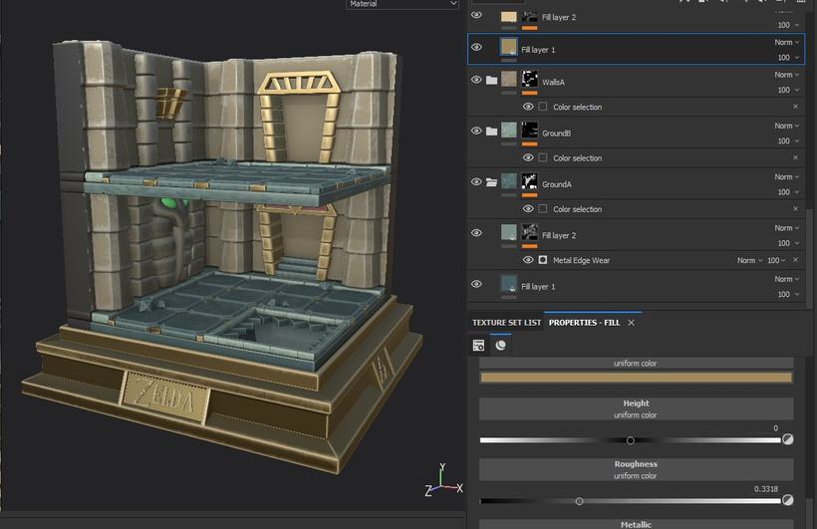Open the Material viewport mode dropdown
This screenshot has height=529, width=817.
(x=402, y=4)
